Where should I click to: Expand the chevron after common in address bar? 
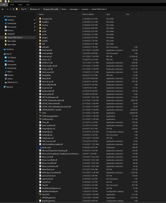[x=90, y=9]
